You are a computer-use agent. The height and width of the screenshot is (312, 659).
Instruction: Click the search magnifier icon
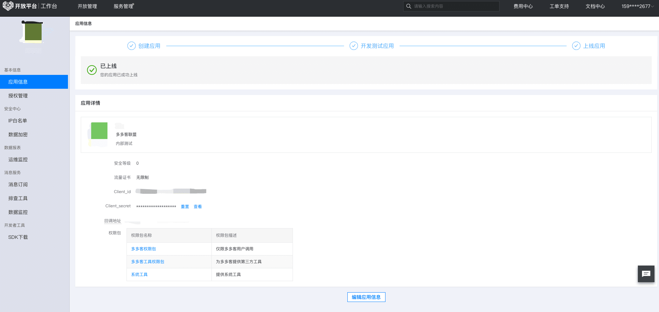[409, 6]
